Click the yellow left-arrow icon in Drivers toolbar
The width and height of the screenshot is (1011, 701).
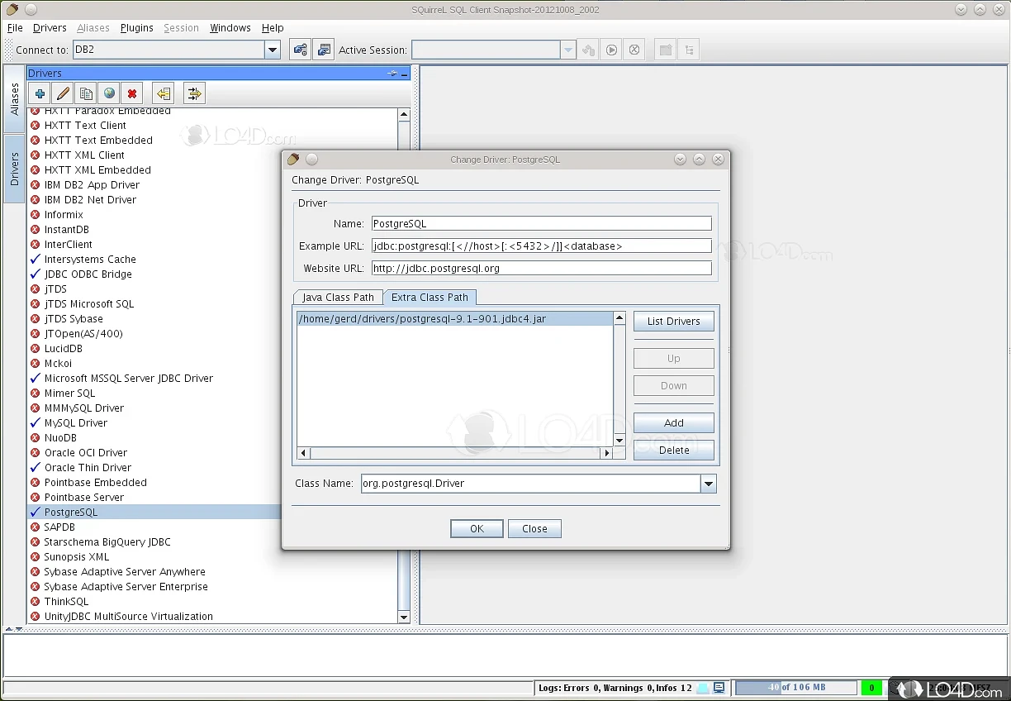tap(164, 93)
